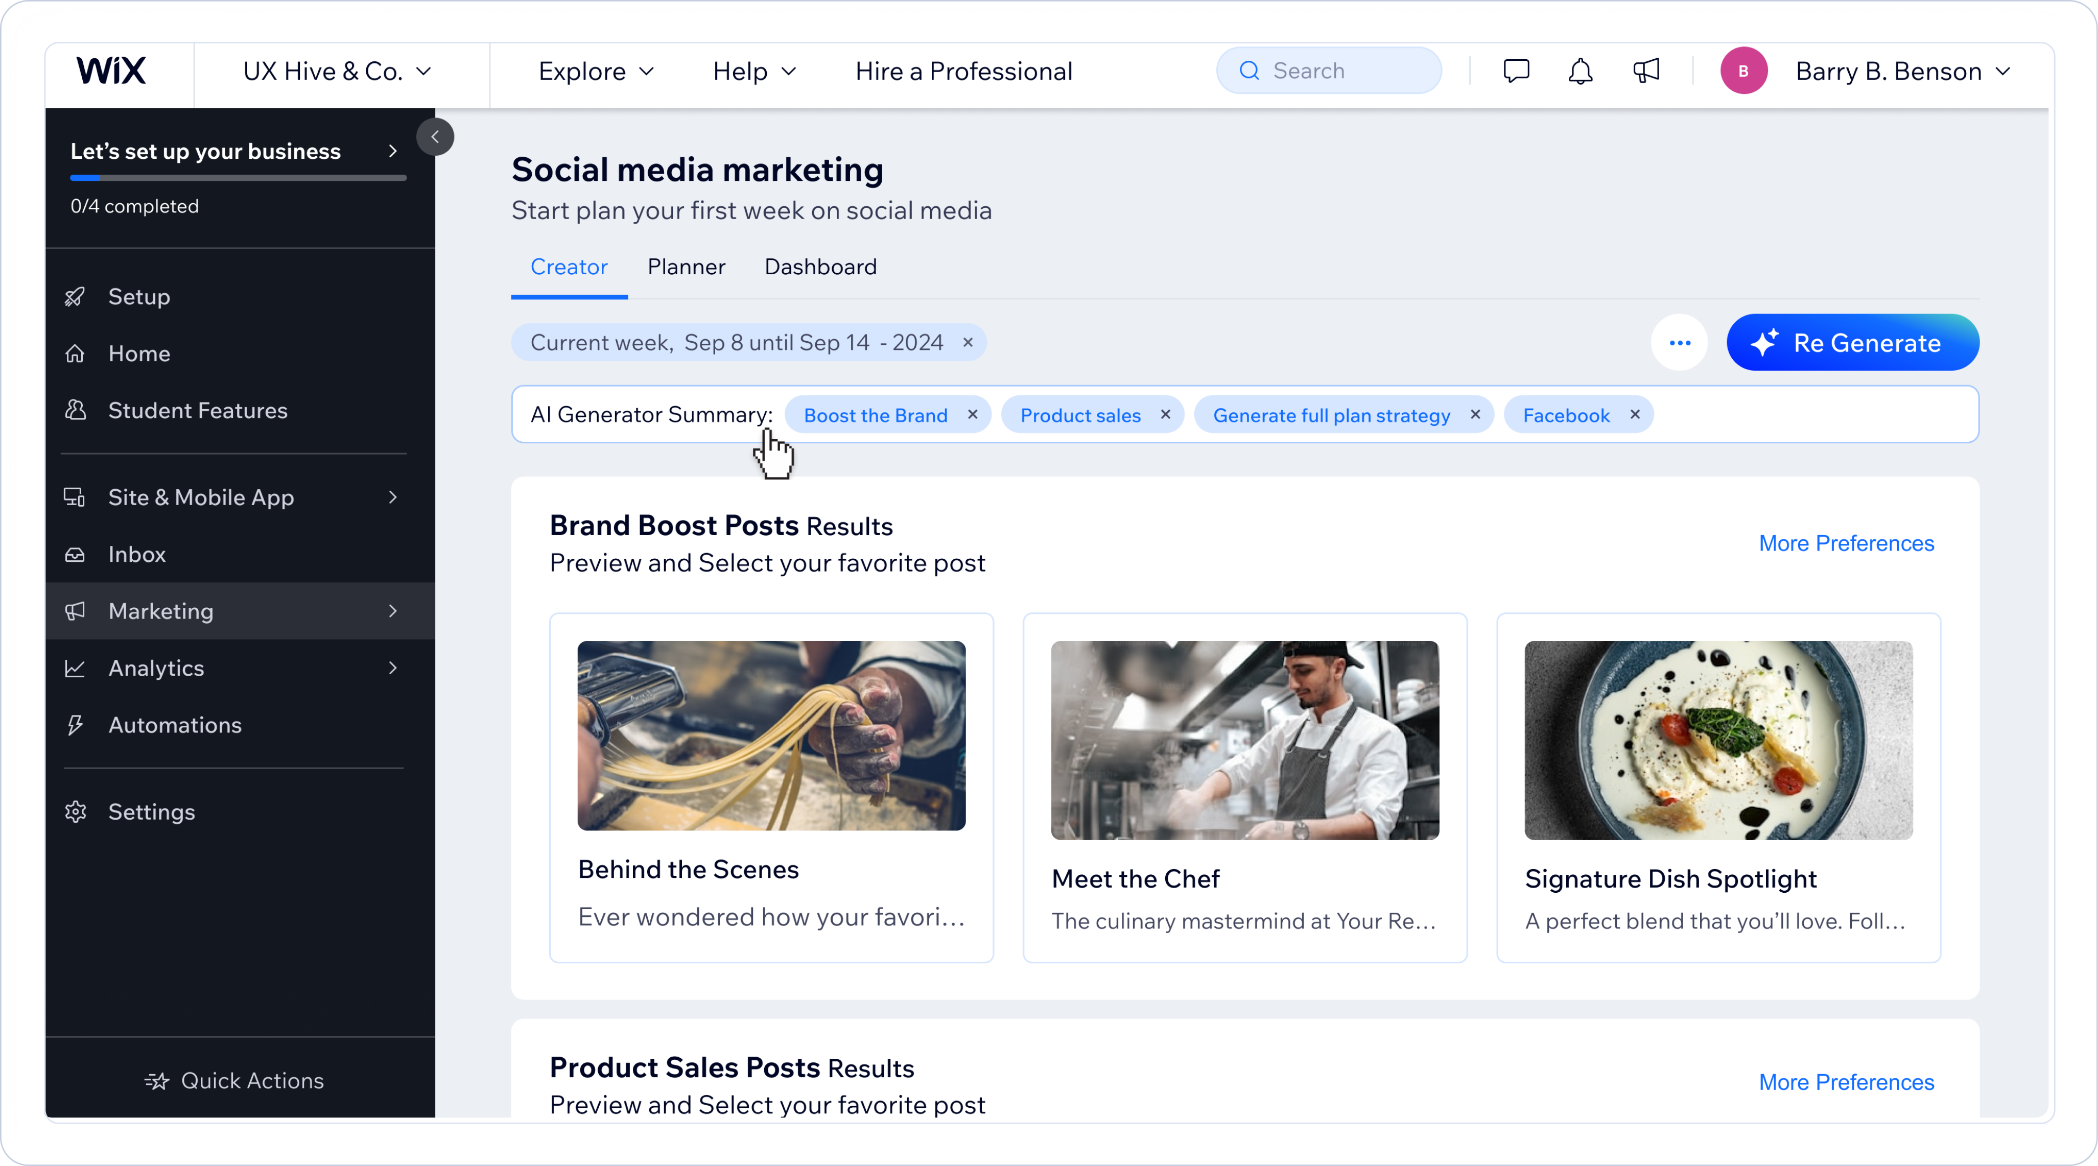Viewport: 2098px width, 1166px height.
Task: Expand the UX Hive & Co. site dropdown
Action: tap(337, 72)
